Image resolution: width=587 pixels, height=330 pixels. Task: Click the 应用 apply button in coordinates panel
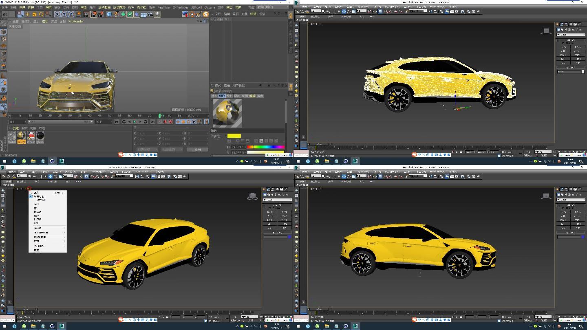tap(197, 150)
